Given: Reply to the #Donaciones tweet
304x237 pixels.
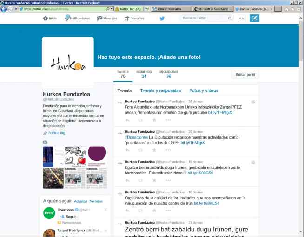Looking at the screenshot, I should click(x=127, y=150).
